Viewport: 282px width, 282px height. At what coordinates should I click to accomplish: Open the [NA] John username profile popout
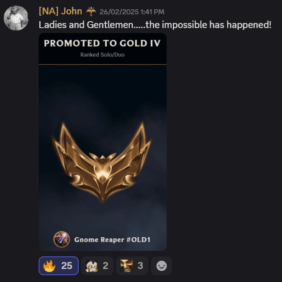(61, 11)
